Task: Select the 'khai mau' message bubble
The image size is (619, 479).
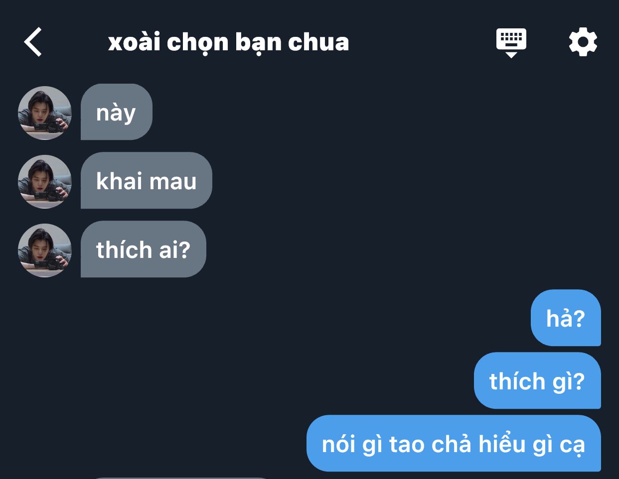Action: click(147, 181)
